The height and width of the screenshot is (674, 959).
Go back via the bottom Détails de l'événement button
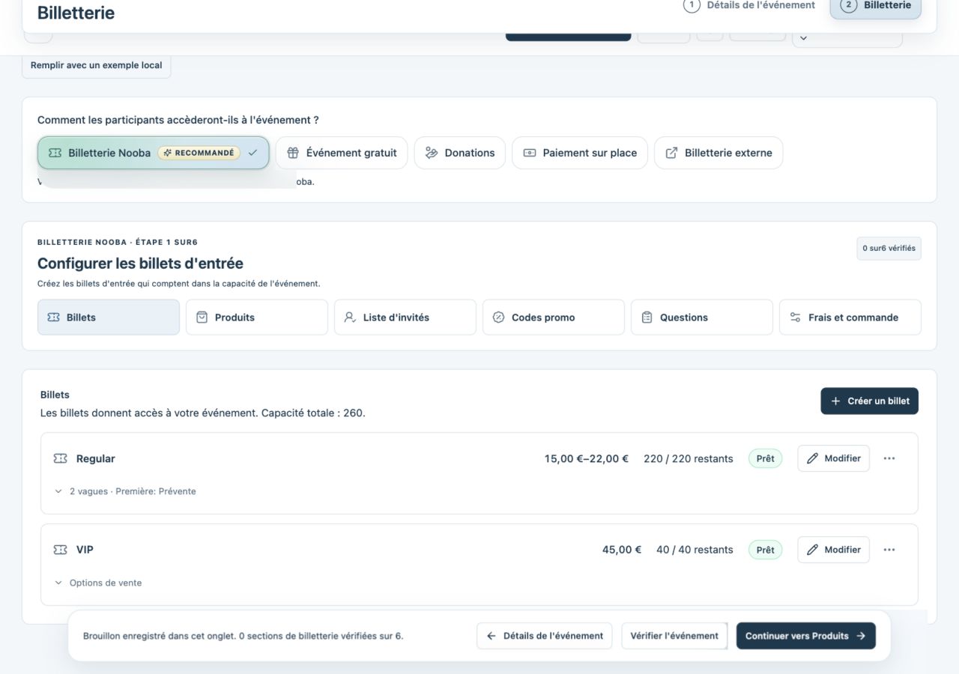point(545,636)
